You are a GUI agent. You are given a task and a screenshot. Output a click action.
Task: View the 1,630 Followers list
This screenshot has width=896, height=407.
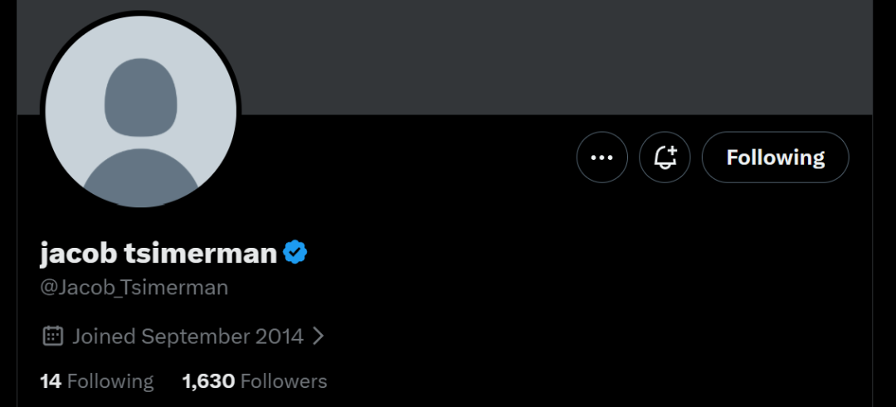coord(255,380)
